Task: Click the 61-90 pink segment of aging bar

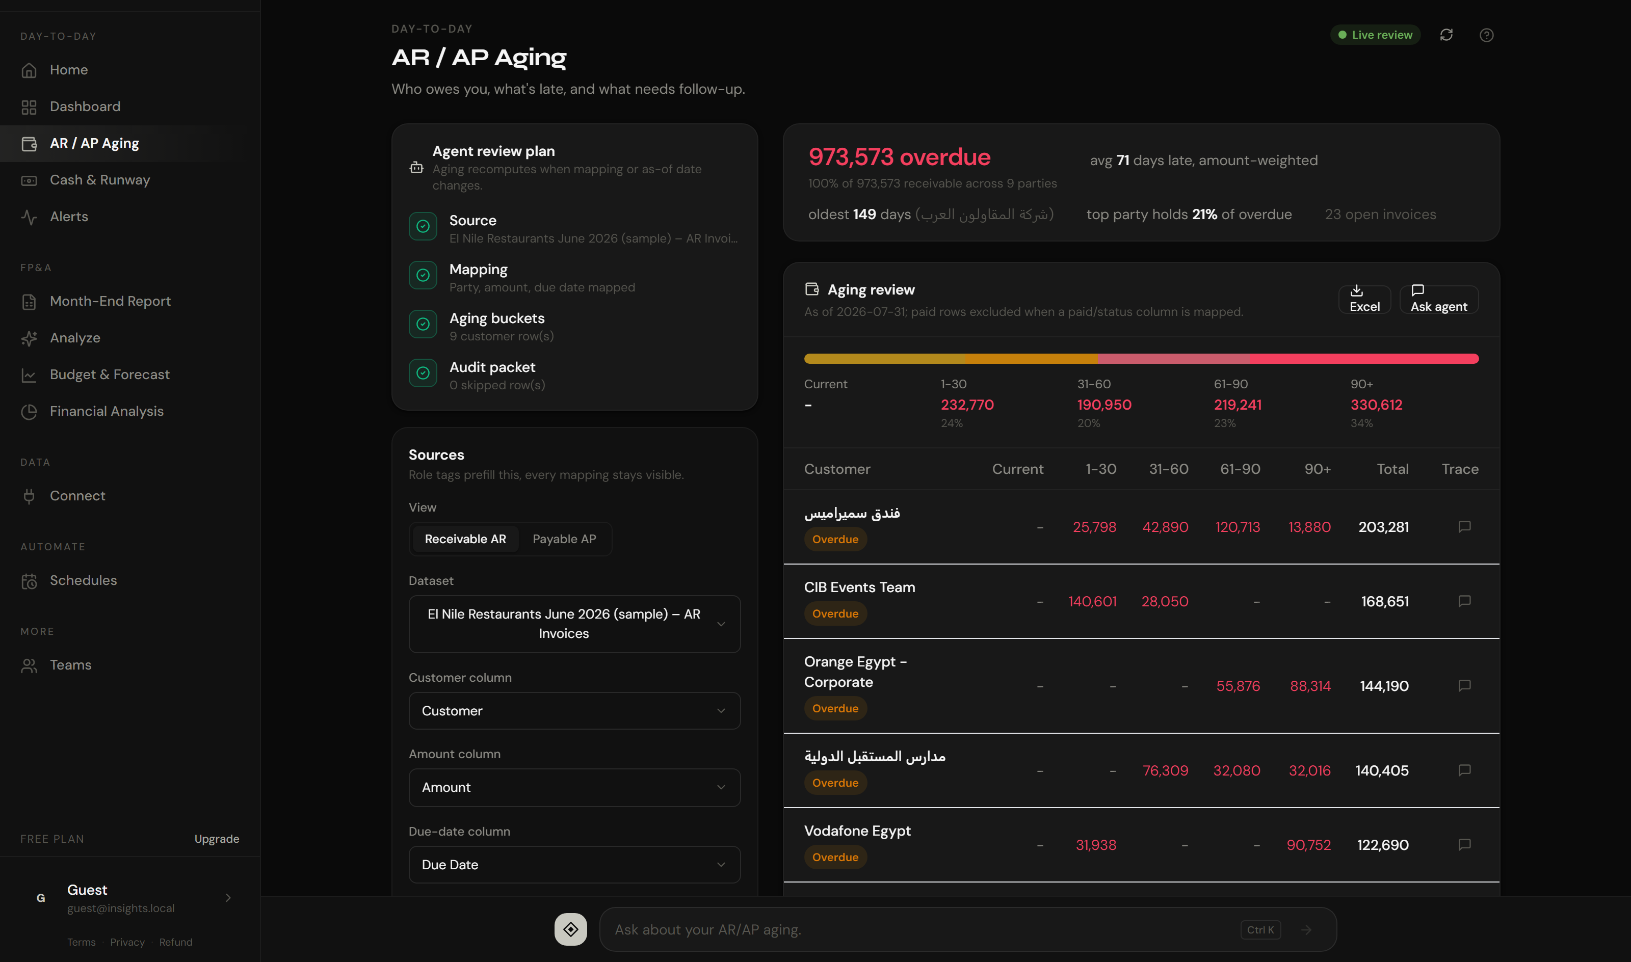Action: click(x=1173, y=359)
